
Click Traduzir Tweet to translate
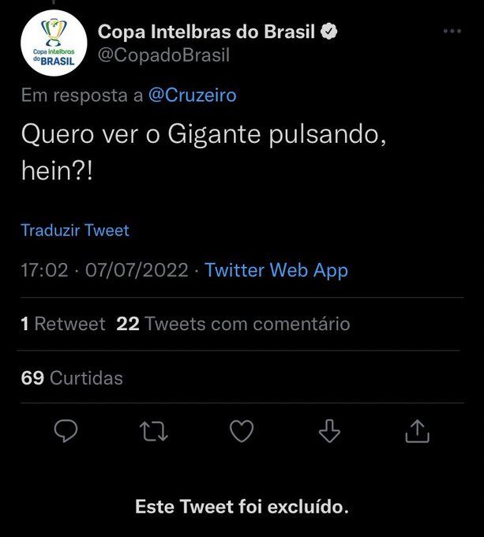click(x=75, y=231)
